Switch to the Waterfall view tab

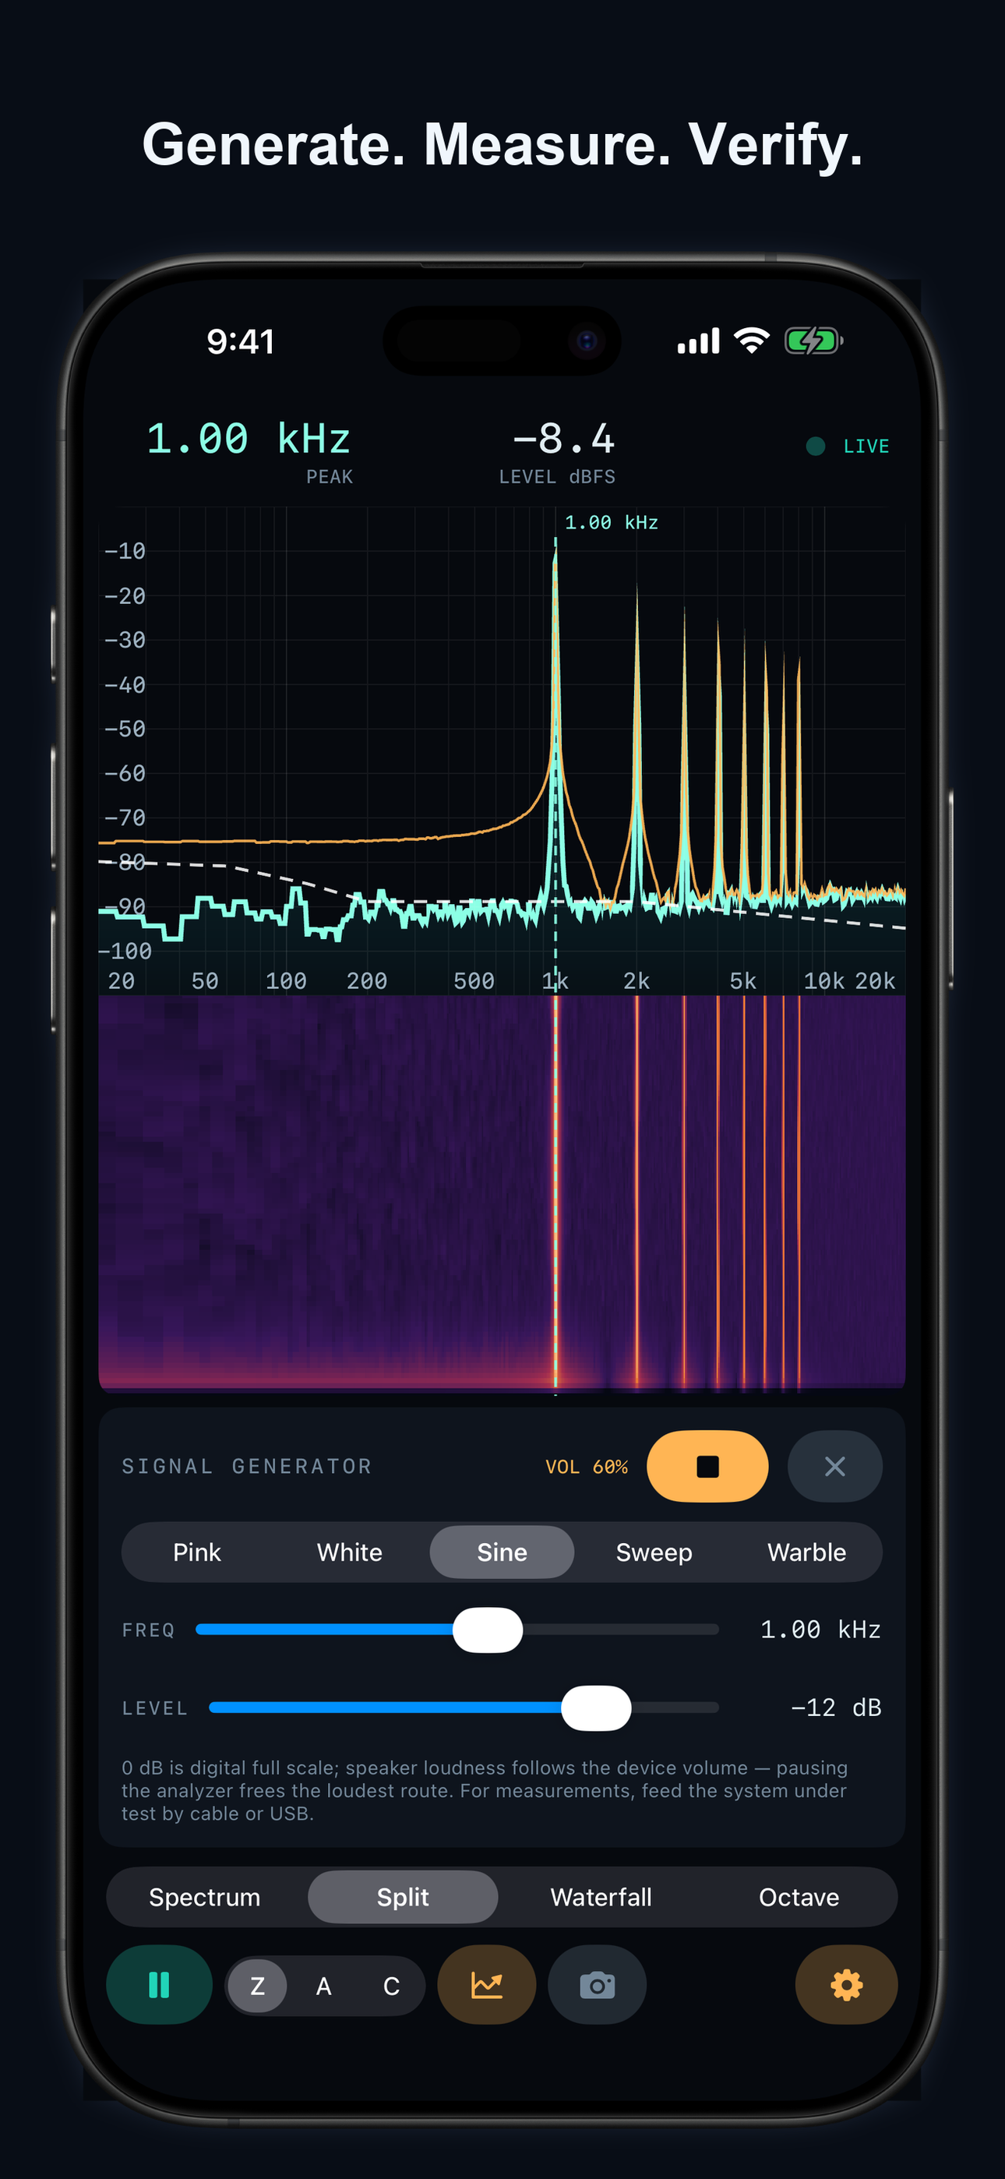point(601,1898)
